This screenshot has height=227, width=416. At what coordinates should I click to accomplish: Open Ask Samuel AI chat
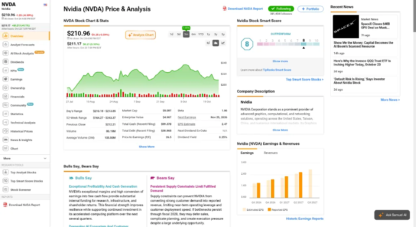click(x=392, y=215)
